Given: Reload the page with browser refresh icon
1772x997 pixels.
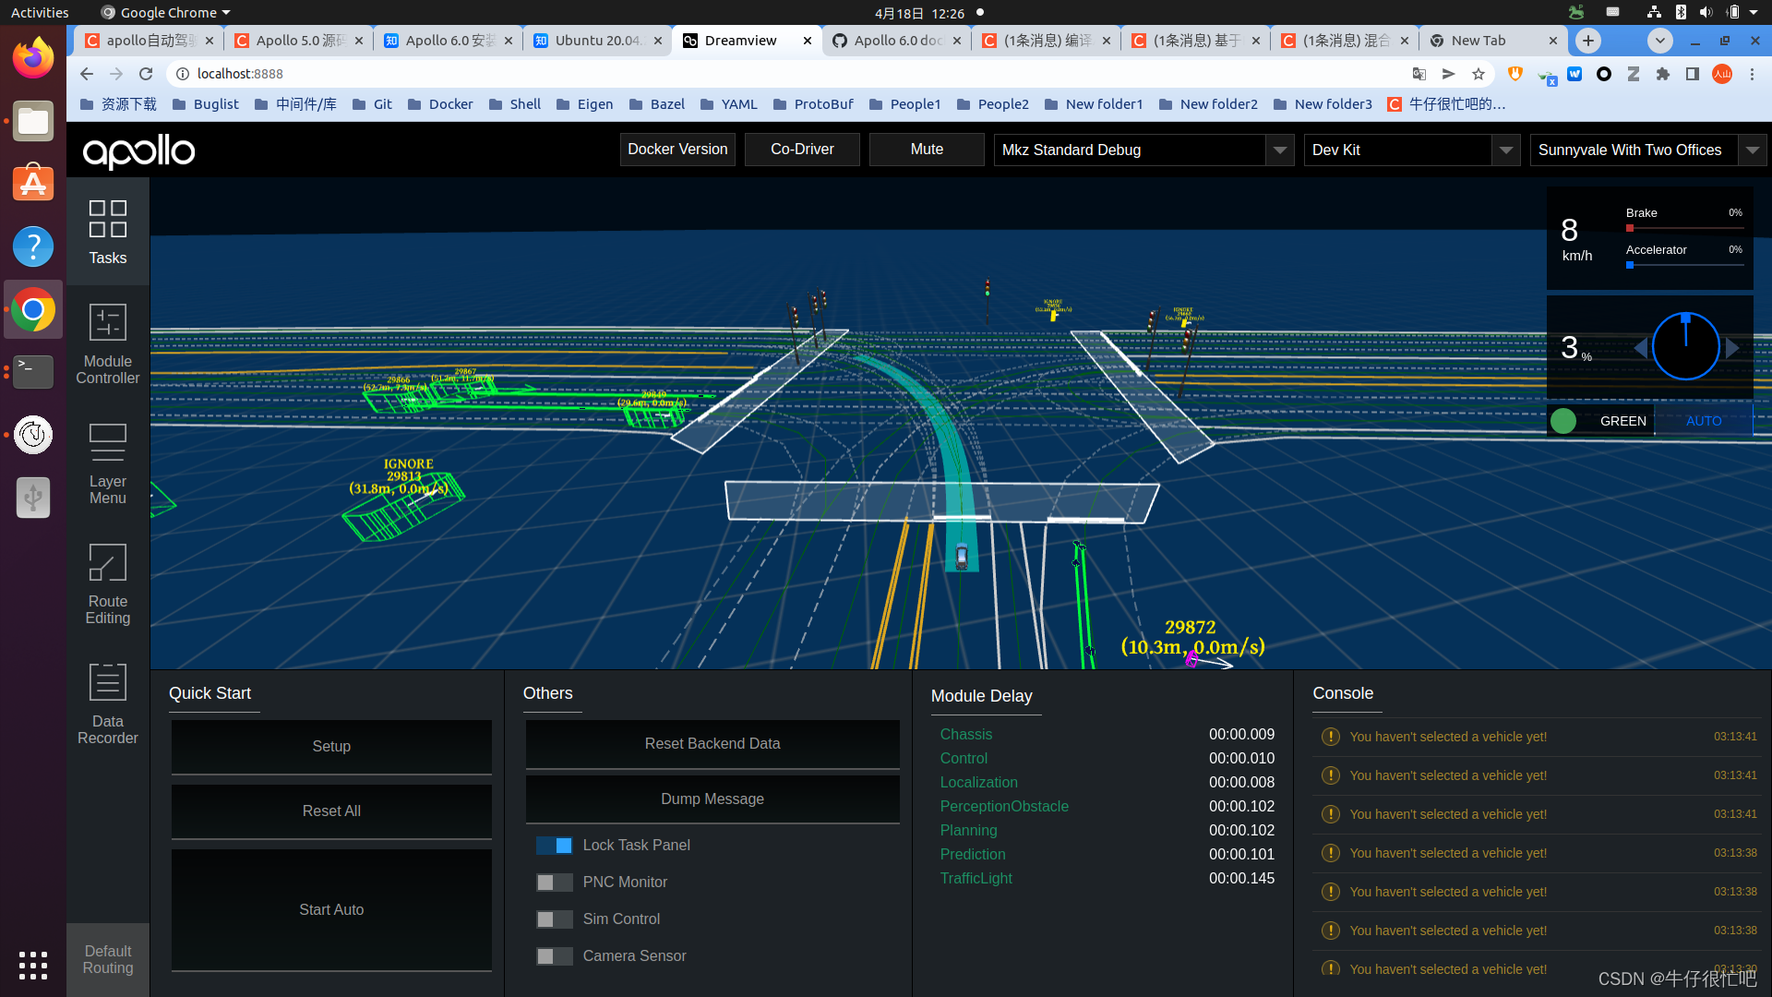Looking at the screenshot, I should click(x=146, y=74).
